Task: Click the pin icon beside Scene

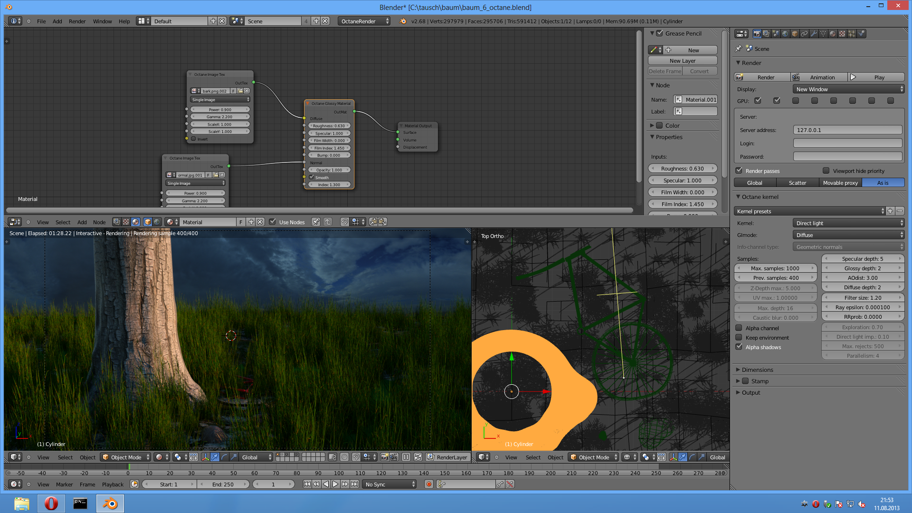Action: click(x=738, y=49)
